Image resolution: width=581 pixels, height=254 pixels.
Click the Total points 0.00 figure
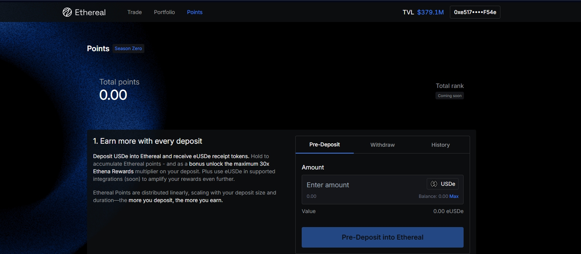click(113, 95)
